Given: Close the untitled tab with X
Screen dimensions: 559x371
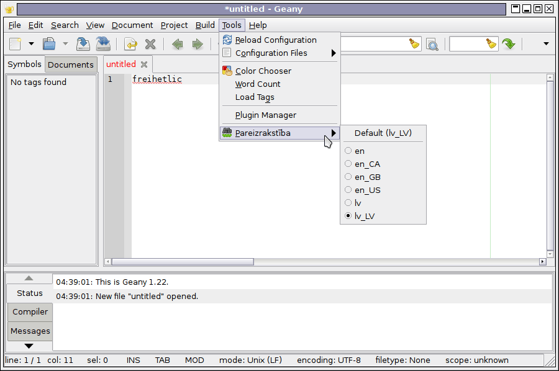Looking at the screenshot, I should click(x=144, y=65).
